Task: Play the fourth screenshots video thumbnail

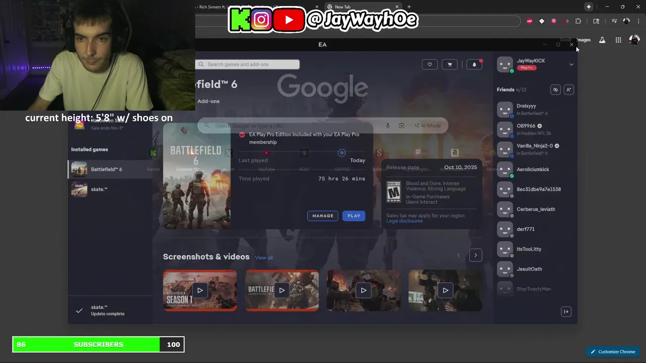Action: point(445,290)
